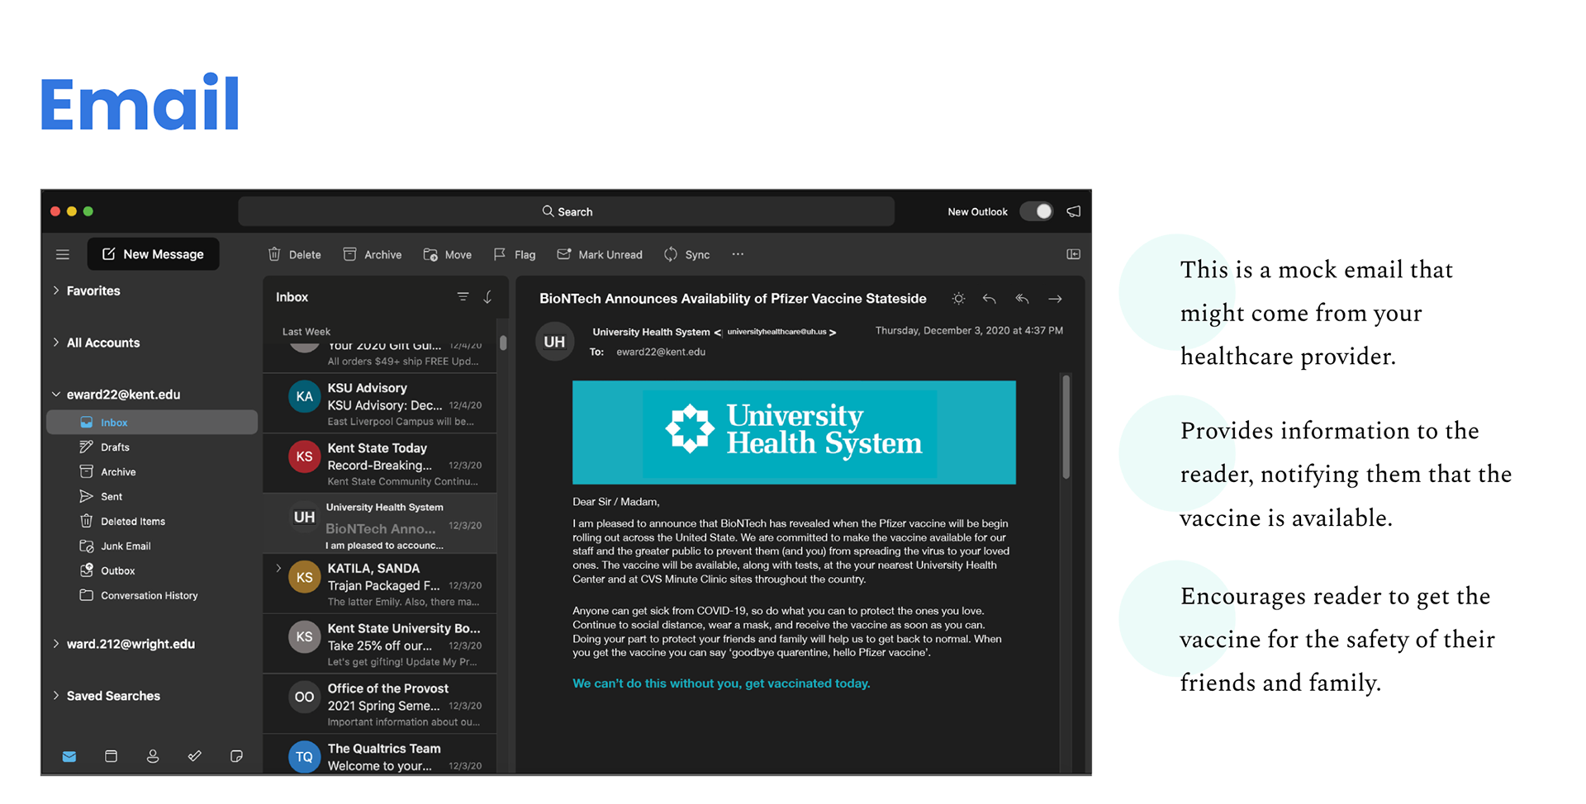Expand the KATILA, SANDA conversation thread
1586x804 pixels.
pyautogui.click(x=278, y=568)
